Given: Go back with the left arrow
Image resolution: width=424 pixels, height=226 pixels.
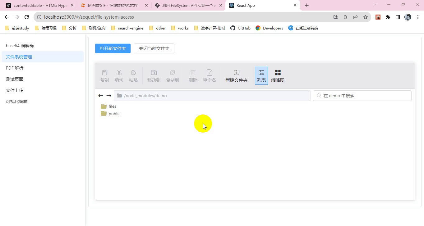Looking at the screenshot, I should 100,96.
